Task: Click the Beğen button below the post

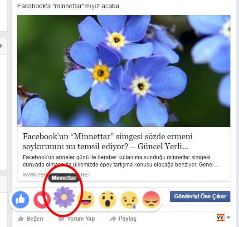Action: point(30,219)
